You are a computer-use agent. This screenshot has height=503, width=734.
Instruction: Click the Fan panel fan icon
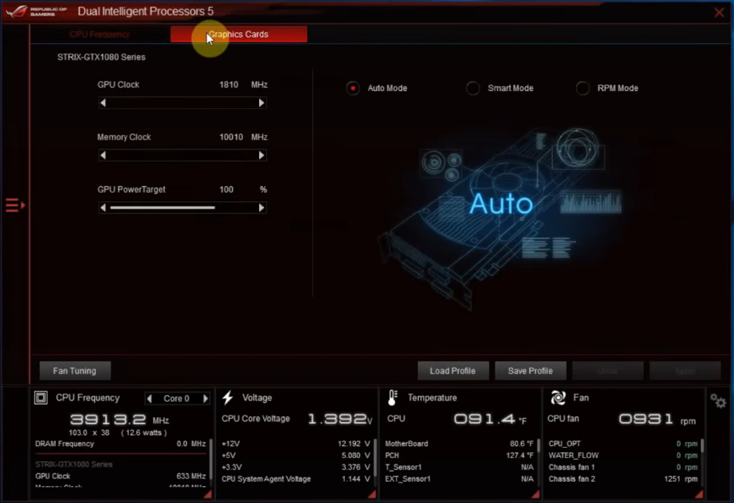tap(558, 398)
